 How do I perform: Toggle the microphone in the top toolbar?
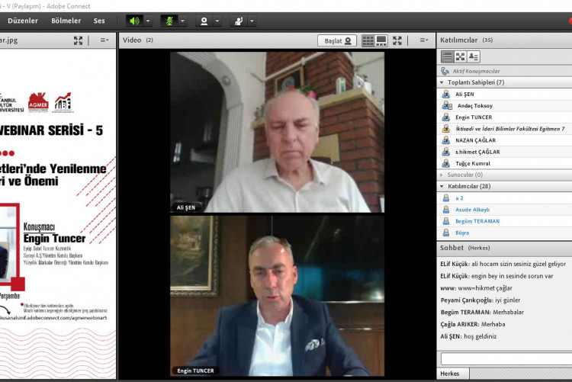169,21
